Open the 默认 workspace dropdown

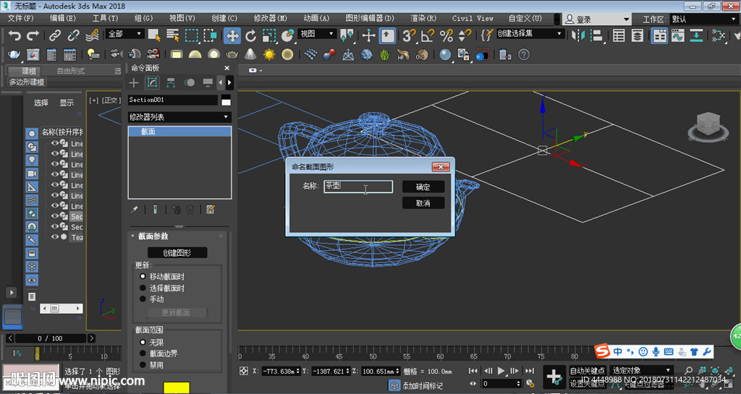(x=703, y=20)
